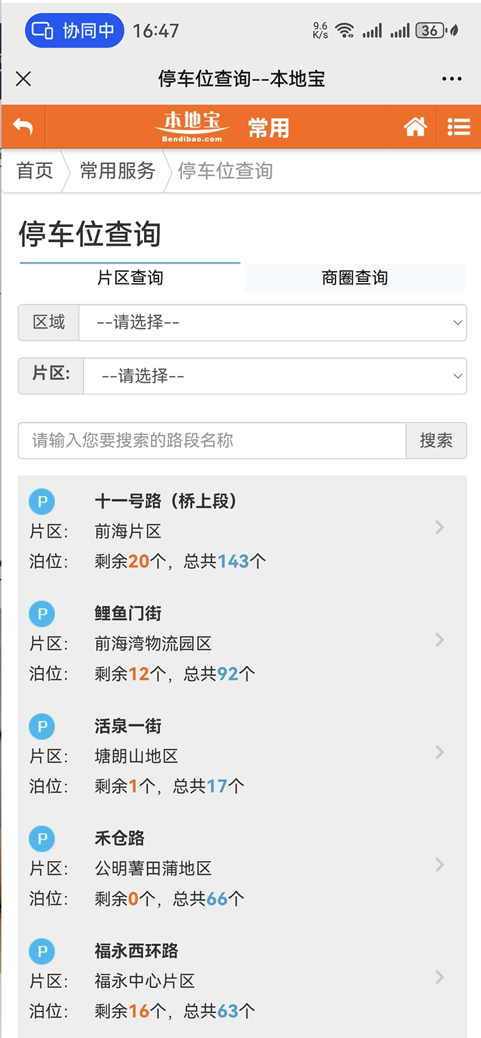Screen dimensions: 481x1038
Task: Tap the Wi-Fi indicator in the status bar
Action: click(x=345, y=30)
